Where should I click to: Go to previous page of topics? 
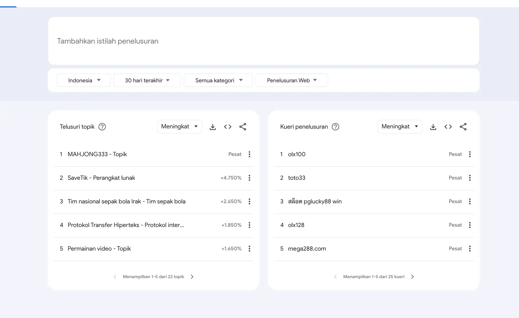tap(115, 277)
